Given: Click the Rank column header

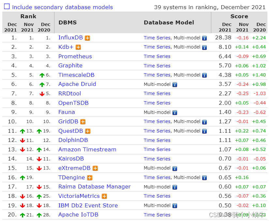Looking at the screenshot, I should tap(28, 16).
